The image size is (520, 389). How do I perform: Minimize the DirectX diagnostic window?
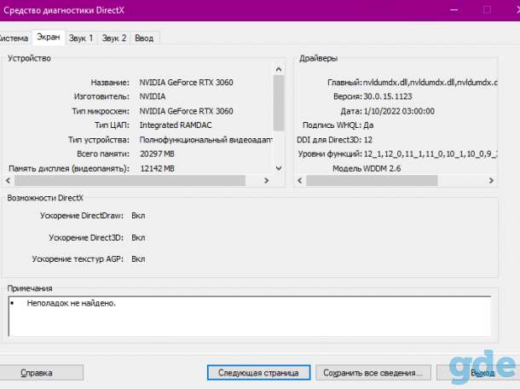(x=454, y=10)
